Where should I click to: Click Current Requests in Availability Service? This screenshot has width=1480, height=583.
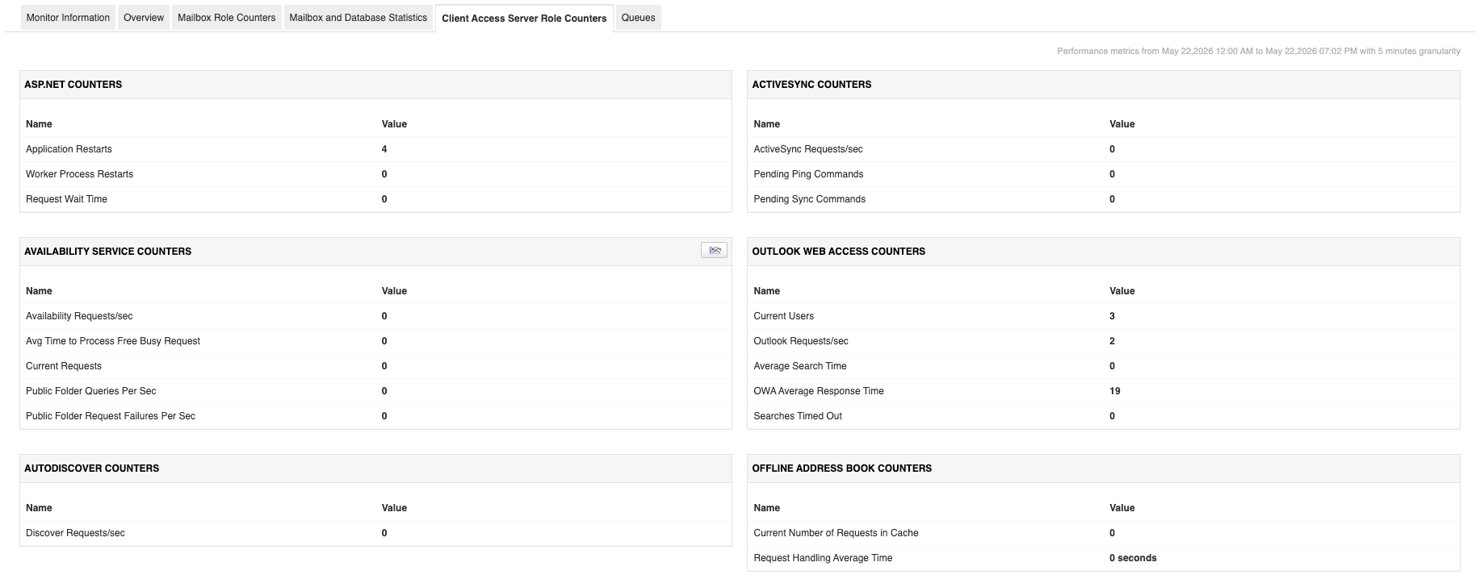[64, 366]
